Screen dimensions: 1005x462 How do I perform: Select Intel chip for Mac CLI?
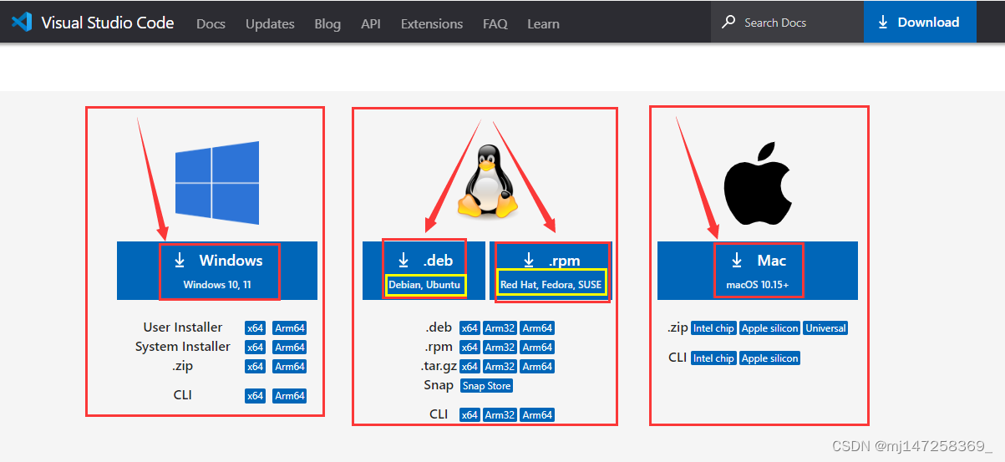tap(713, 358)
